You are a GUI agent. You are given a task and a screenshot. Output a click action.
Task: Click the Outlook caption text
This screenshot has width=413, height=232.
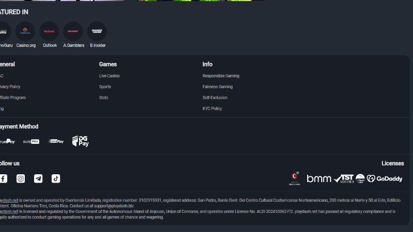[50, 45]
